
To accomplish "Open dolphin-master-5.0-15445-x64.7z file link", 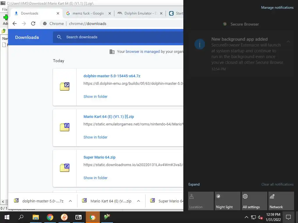I will click(112, 76).
